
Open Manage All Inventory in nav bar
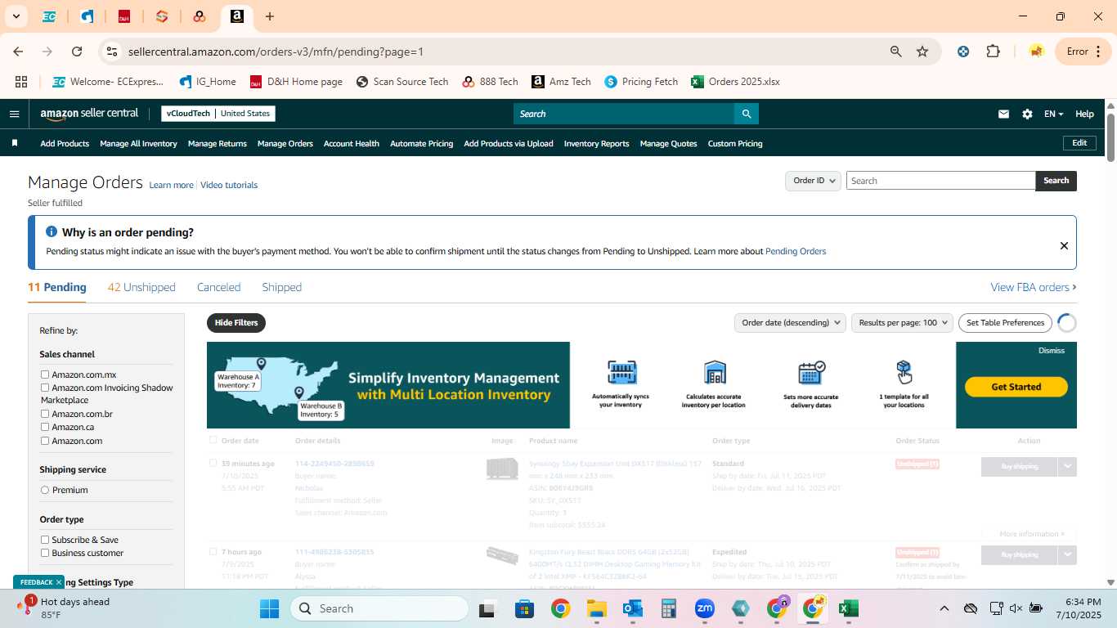pyautogui.click(x=138, y=143)
